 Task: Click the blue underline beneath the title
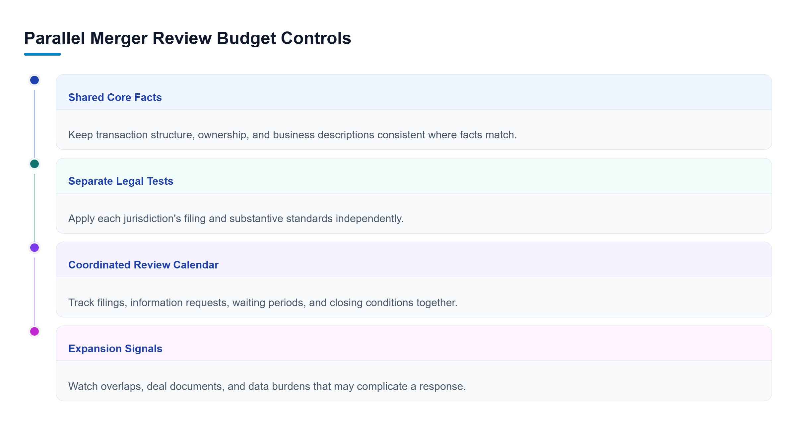42,54
